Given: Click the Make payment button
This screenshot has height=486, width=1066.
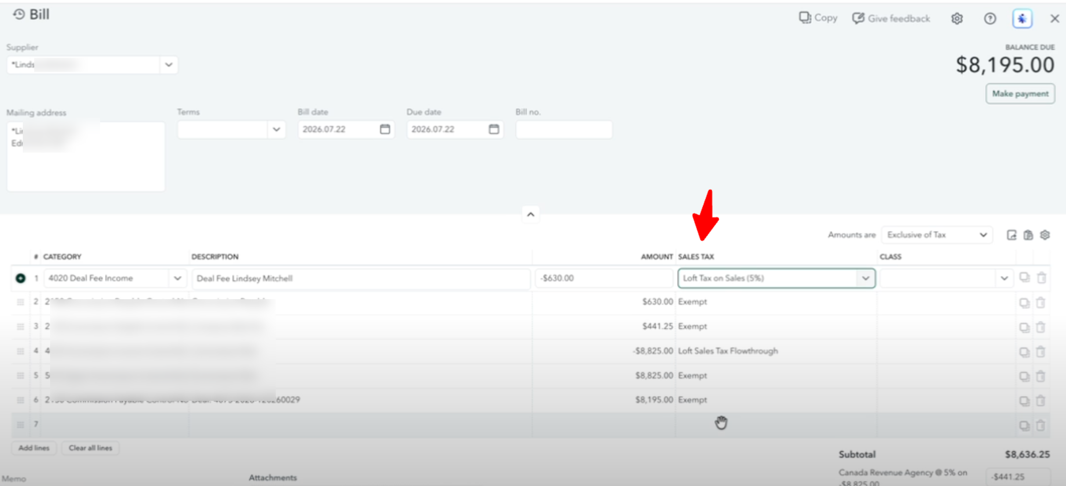Looking at the screenshot, I should (x=1020, y=93).
